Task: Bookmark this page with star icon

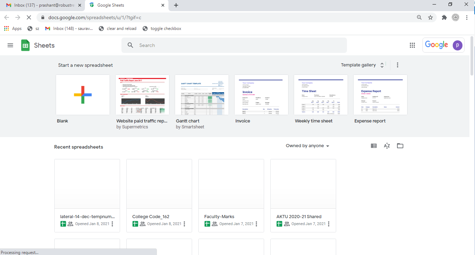Action: pos(430,17)
